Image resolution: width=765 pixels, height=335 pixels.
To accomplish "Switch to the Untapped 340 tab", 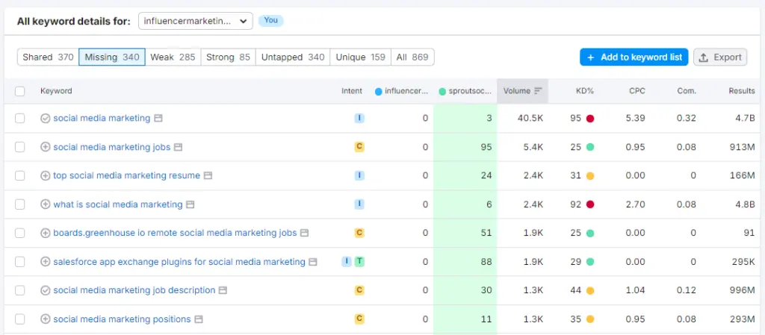I will click(x=293, y=57).
